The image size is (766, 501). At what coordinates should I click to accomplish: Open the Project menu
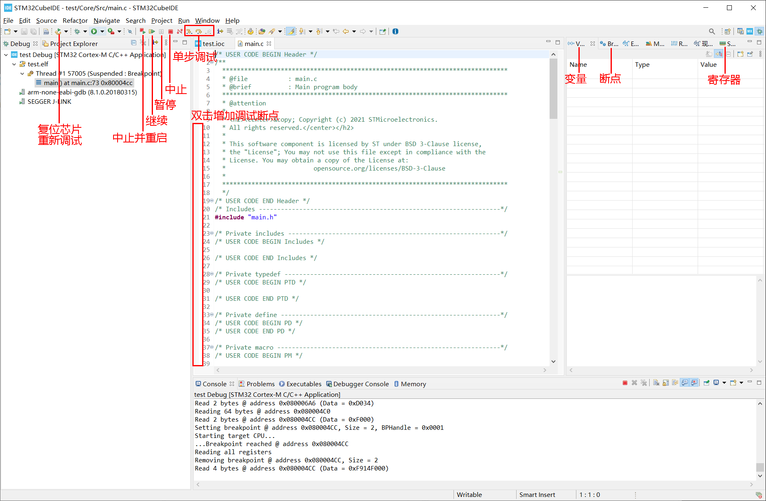[162, 20]
